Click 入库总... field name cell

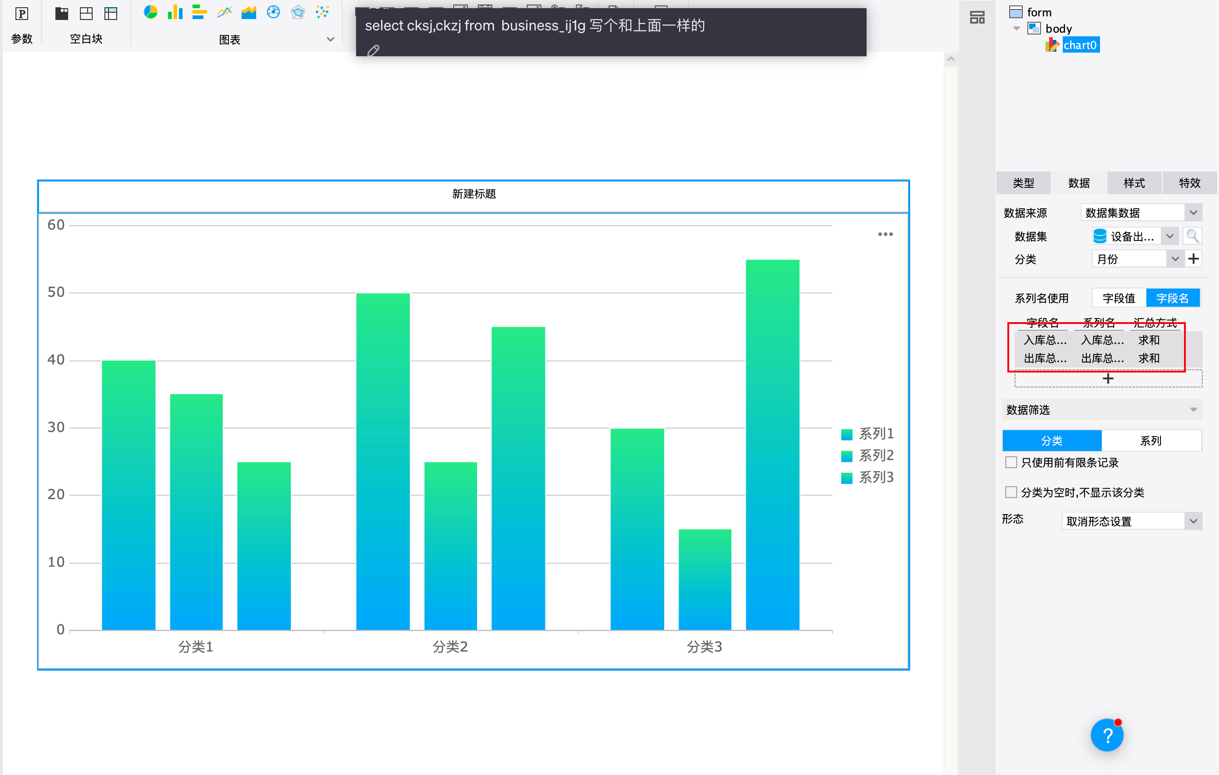tap(1045, 340)
